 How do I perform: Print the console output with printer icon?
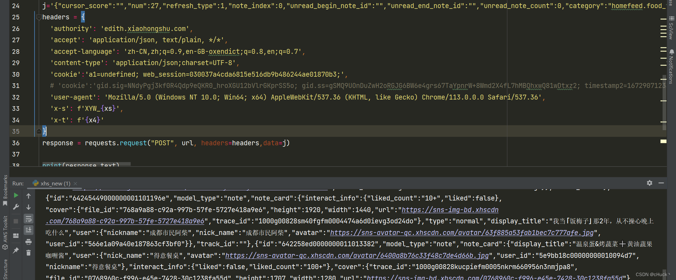(29, 242)
